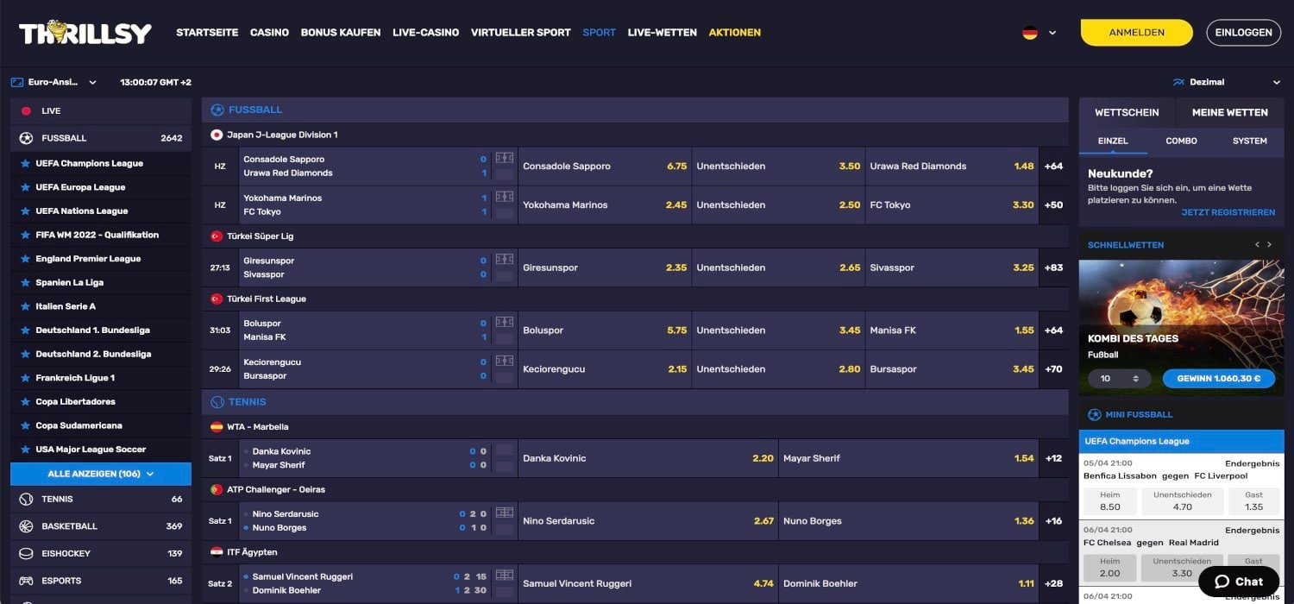Toggle favorite star for Spanien La Liga

click(x=25, y=282)
